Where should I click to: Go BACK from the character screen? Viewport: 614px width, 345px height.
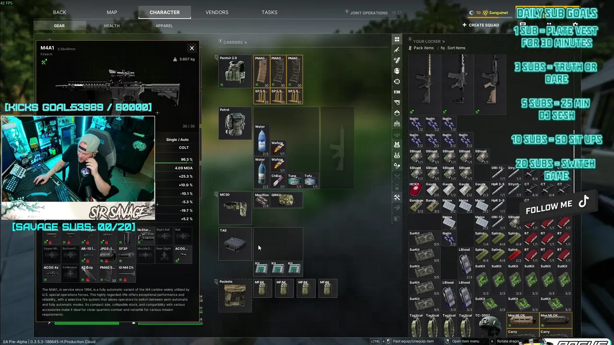point(59,12)
